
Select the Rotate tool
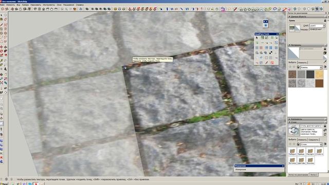click(x=2, y=51)
